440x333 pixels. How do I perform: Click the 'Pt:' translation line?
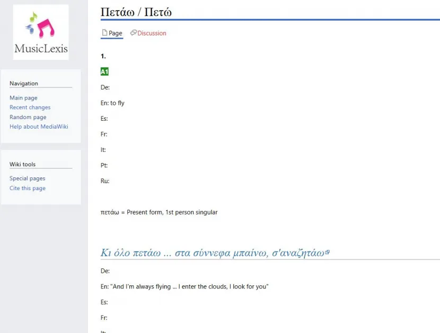click(x=104, y=165)
